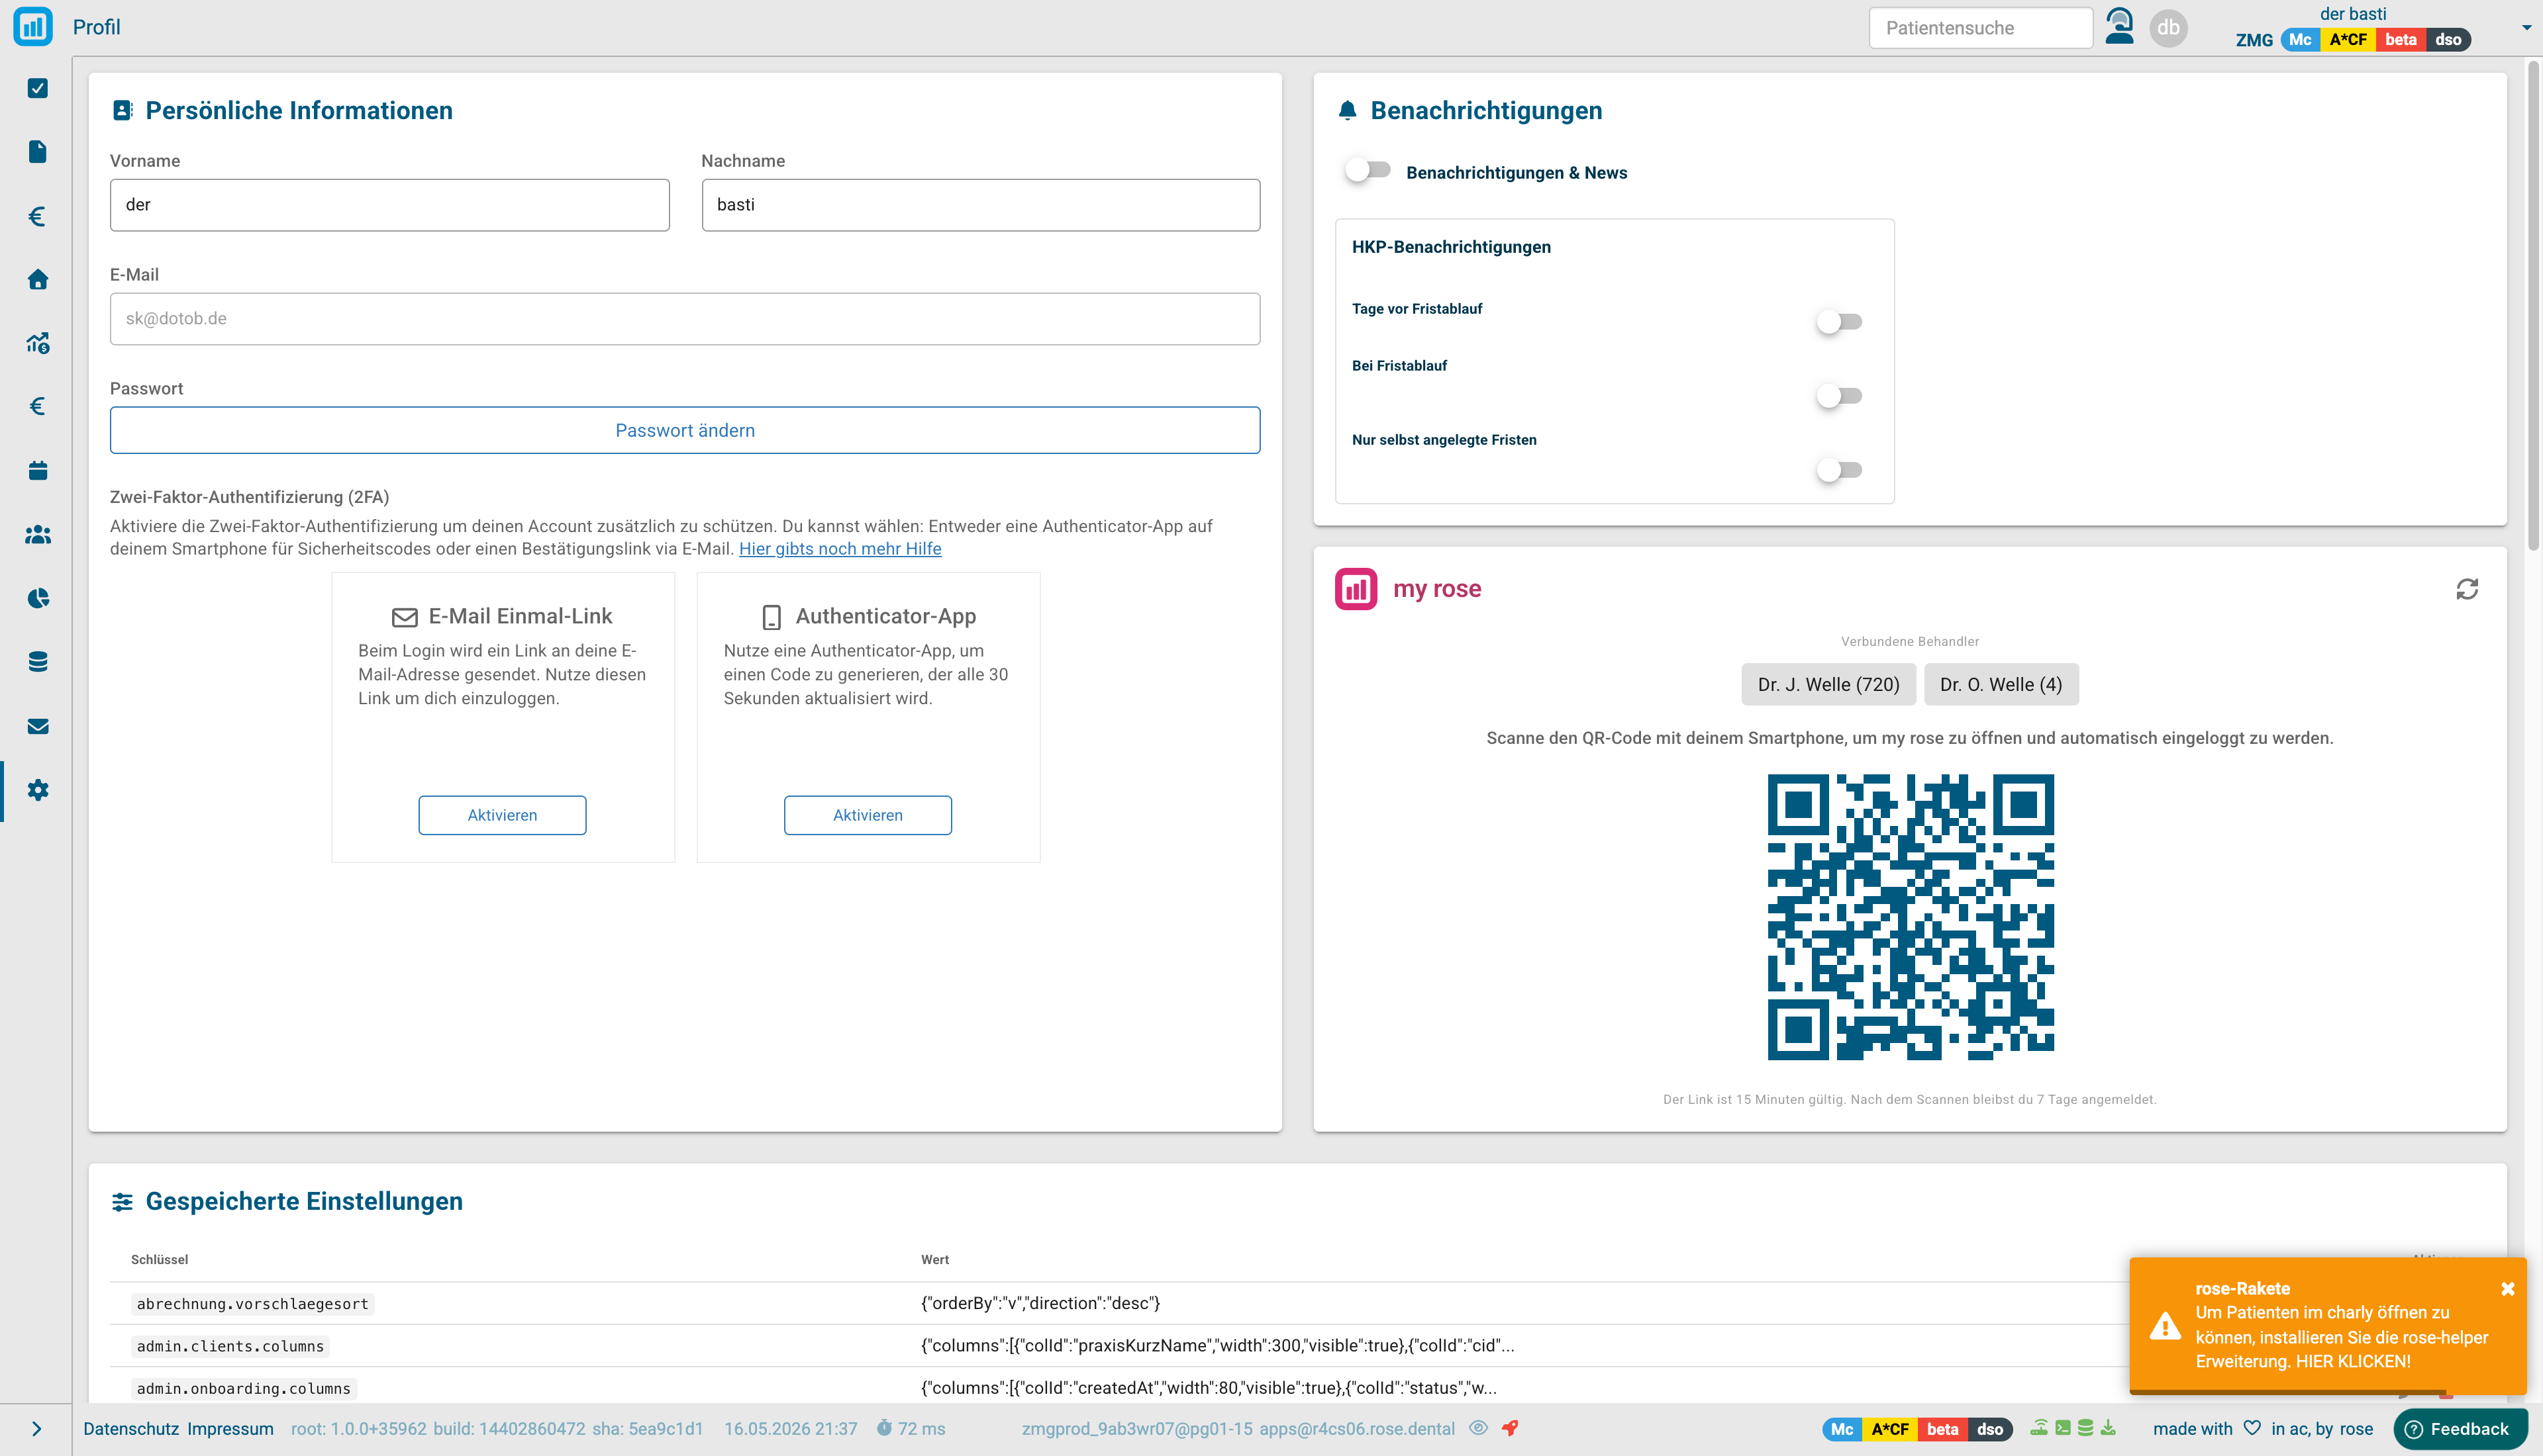Click the support agent headset icon
The width and height of the screenshot is (2543, 1456).
[2119, 27]
